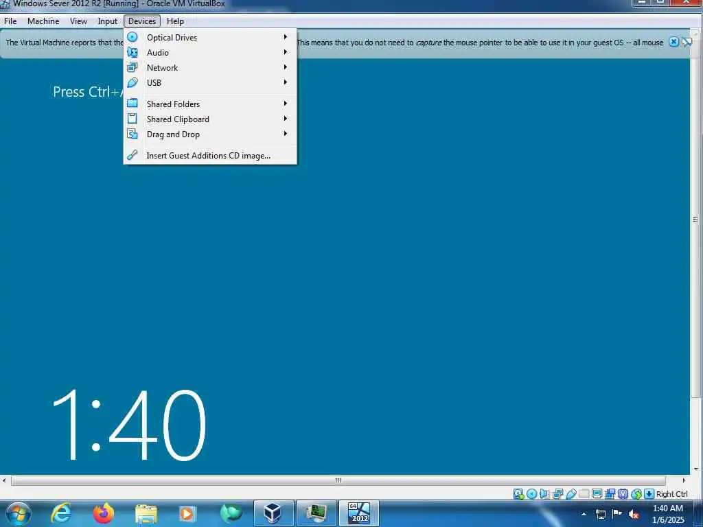Open the View menu
This screenshot has height=527, width=703.
pyautogui.click(x=78, y=21)
